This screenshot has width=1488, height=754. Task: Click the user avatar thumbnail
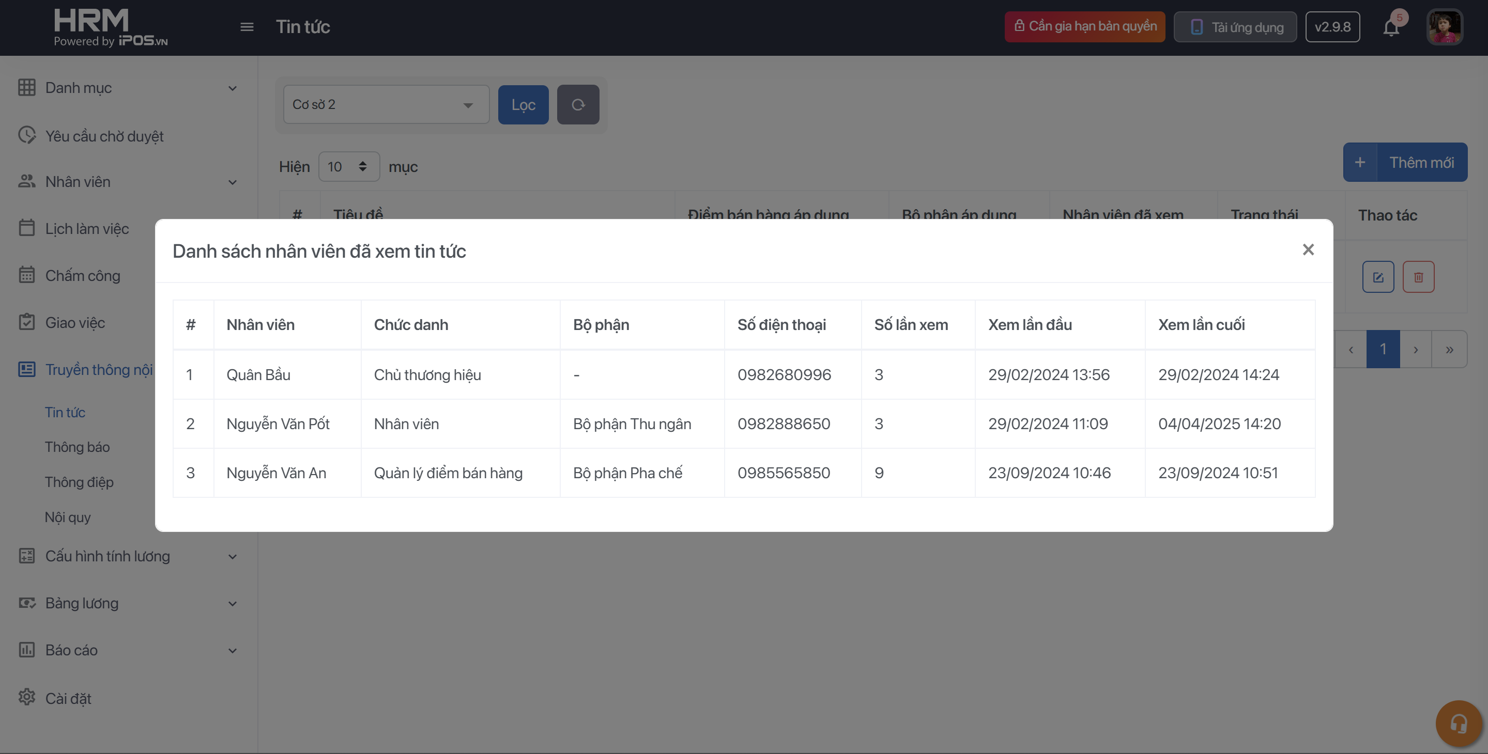(1444, 27)
